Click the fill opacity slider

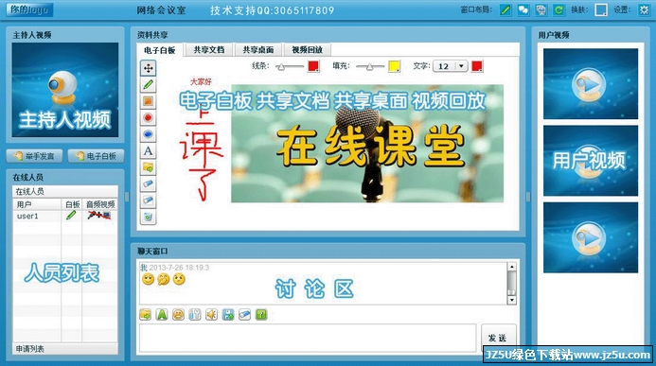[370, 66]
